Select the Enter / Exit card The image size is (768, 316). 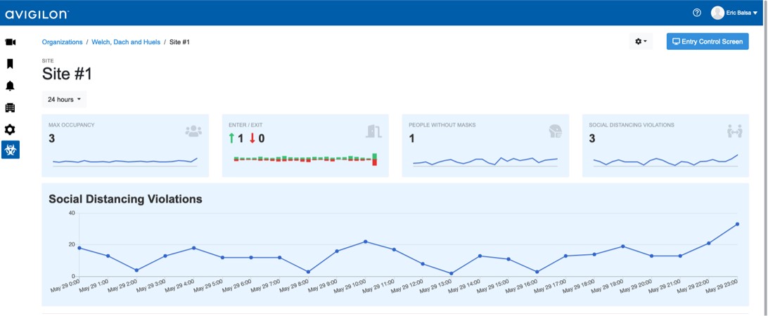tap(305, 145)
